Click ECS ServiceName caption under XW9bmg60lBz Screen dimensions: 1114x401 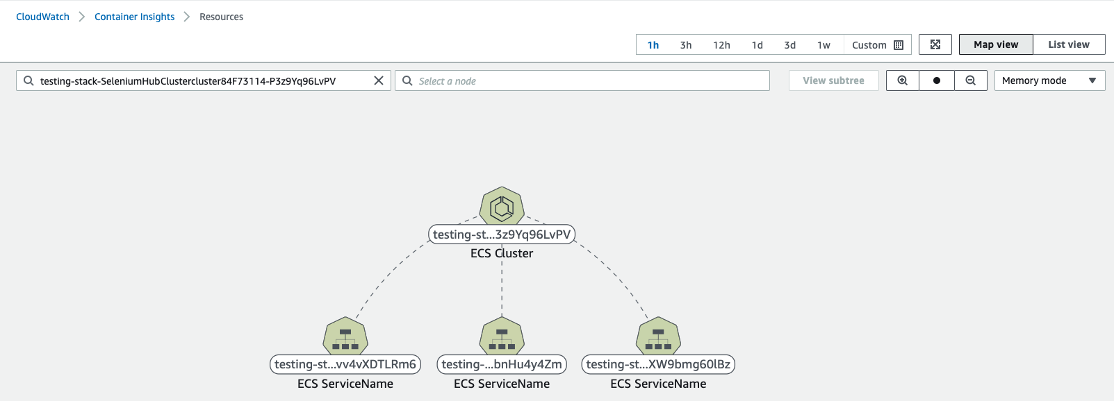(658, 384)
